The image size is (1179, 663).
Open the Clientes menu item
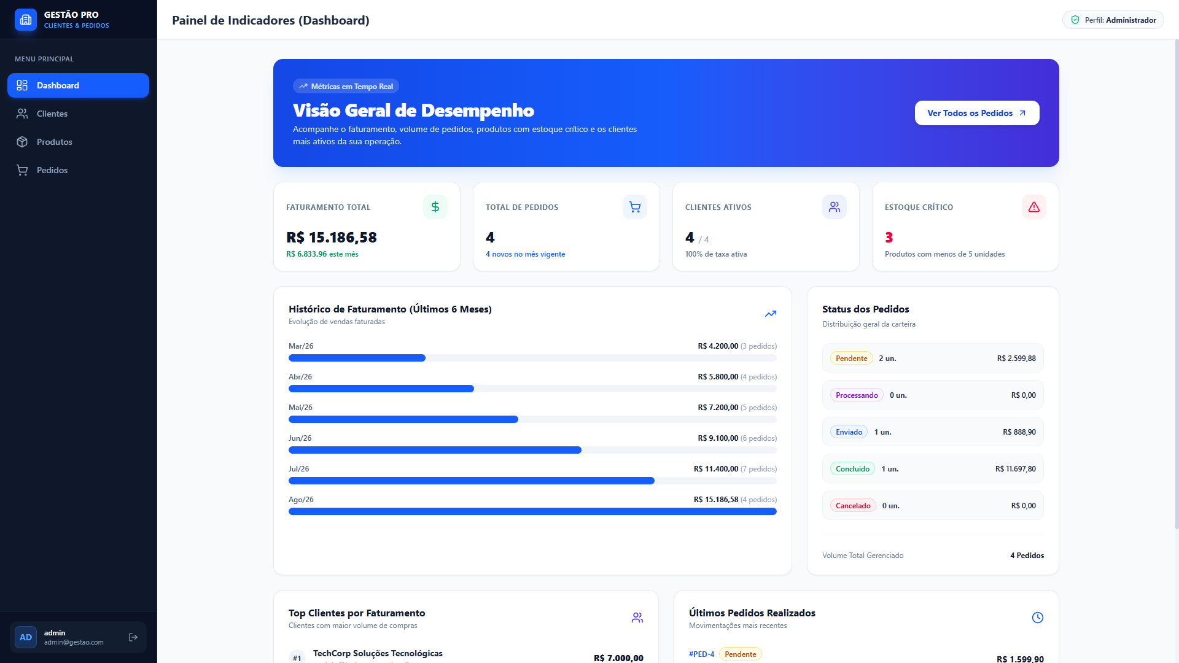point(78,114)
